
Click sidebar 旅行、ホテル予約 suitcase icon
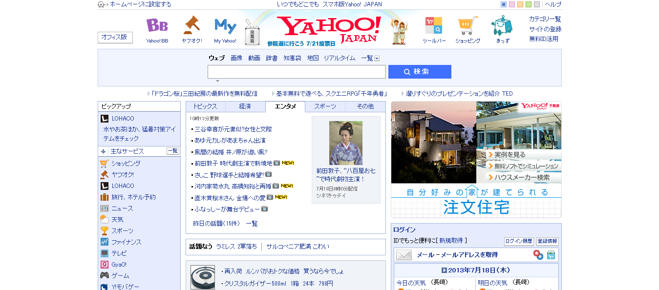point(104,197)
